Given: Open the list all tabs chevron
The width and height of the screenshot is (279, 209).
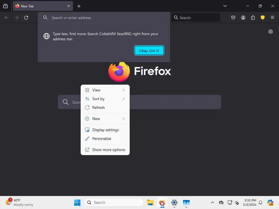Looking at the screenshot, I should pos(225,6).
